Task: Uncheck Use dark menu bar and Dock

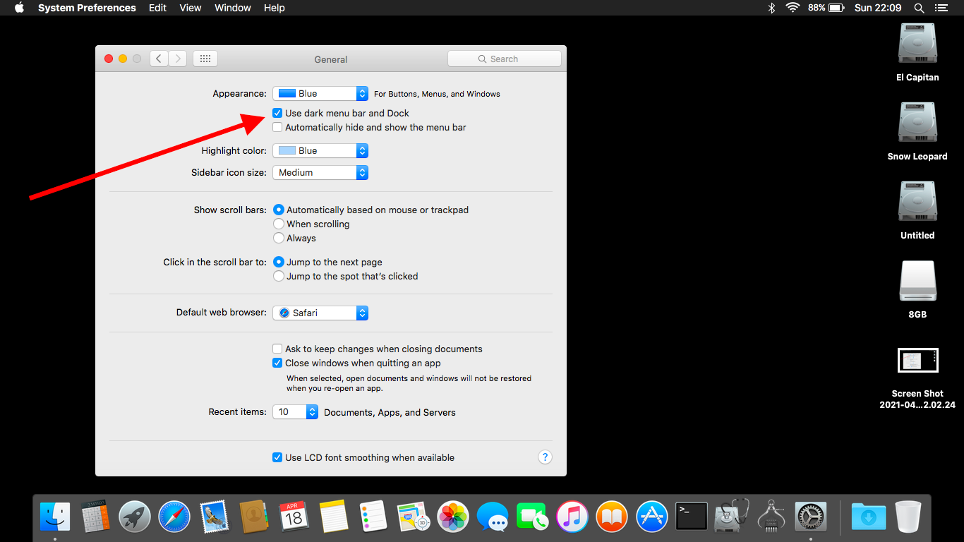Action: point(278,113)
